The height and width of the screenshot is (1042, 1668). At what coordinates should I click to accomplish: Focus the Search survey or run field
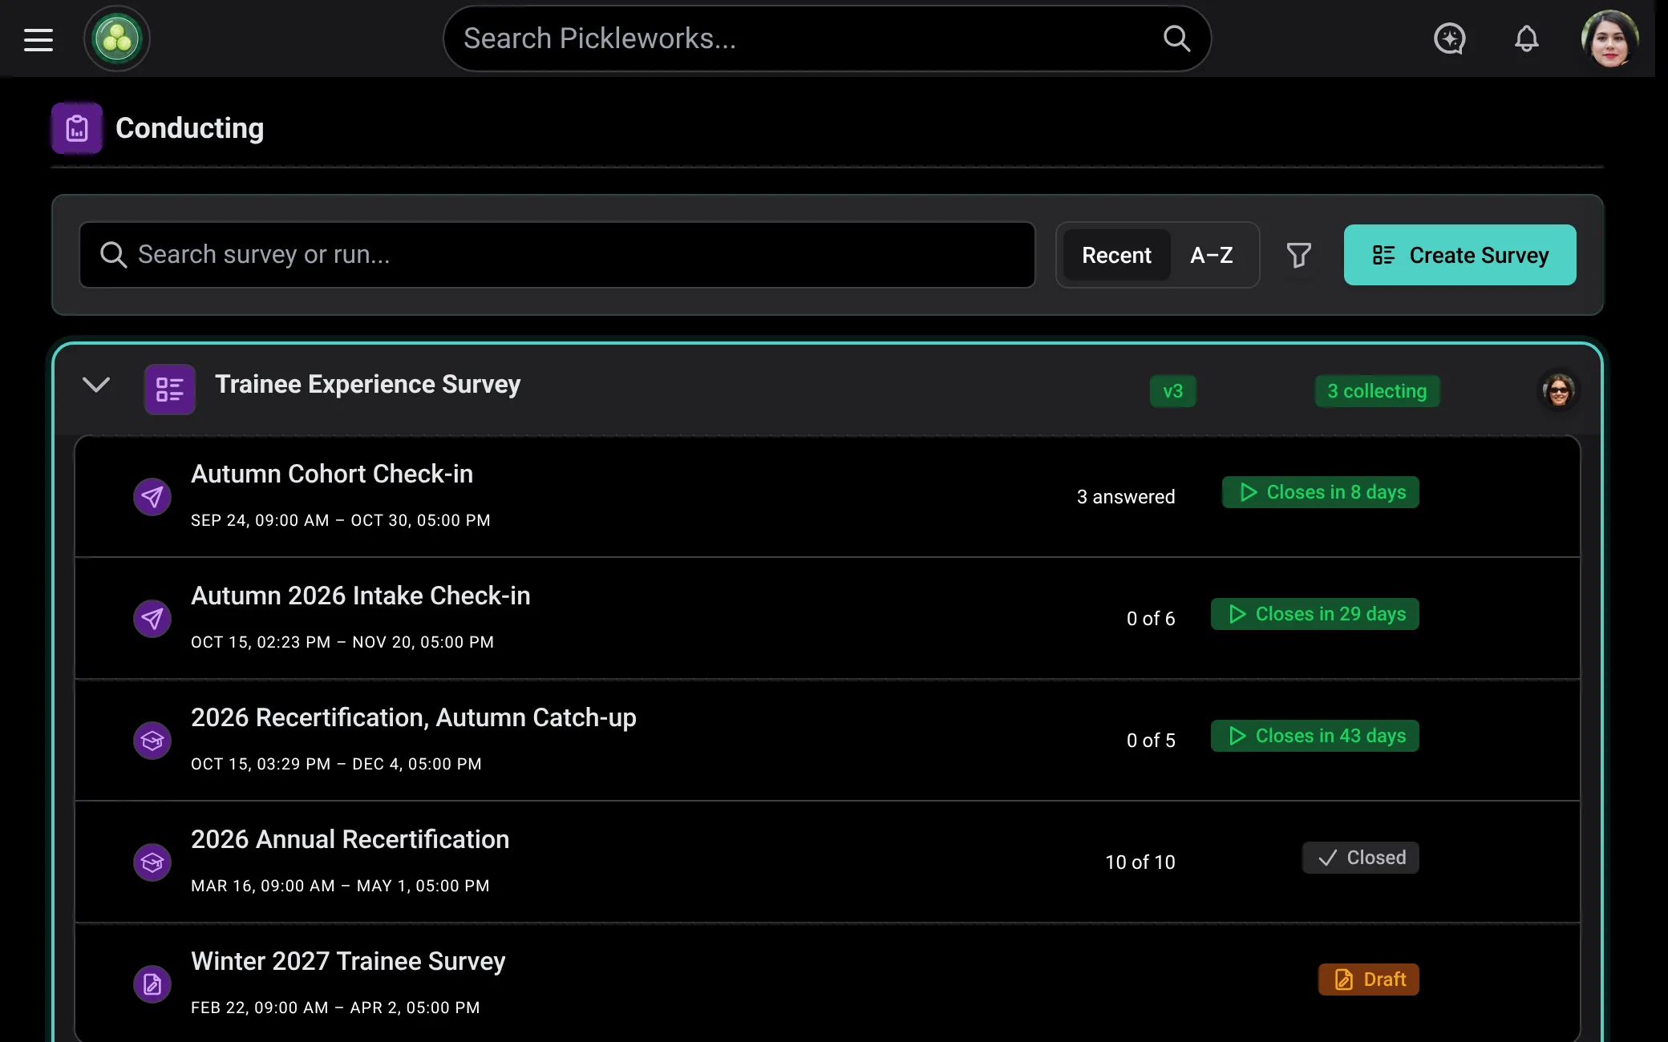(557, 255)
